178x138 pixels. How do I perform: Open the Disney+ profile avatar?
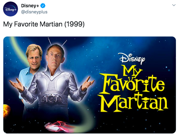coord(10,9)
